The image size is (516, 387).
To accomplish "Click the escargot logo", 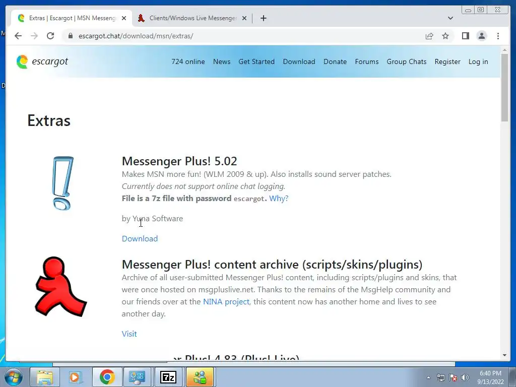I will pos(42,61).
